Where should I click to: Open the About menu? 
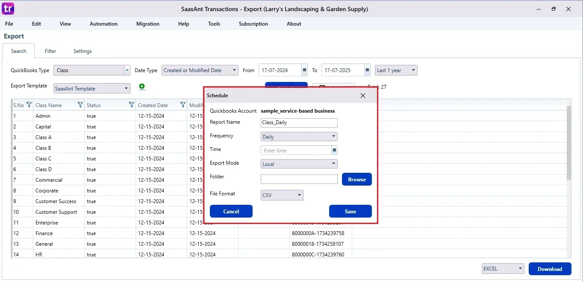click(294, 24)
